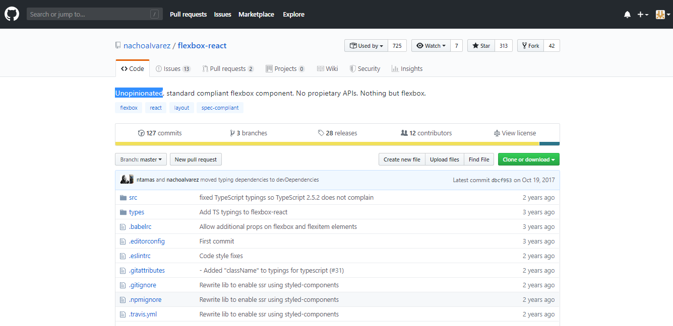Click the GitHub octocat logo

pyautogui.click(x=12, y=14)
